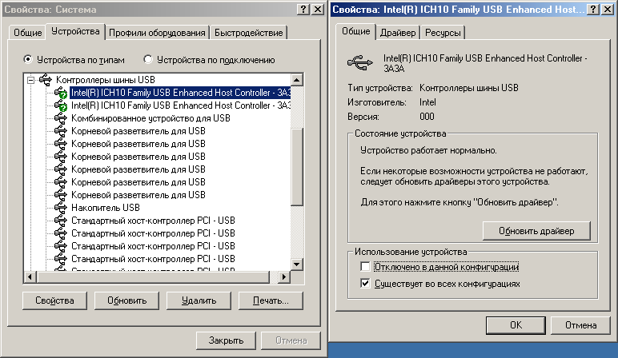Select Устройства по подключению radio button
The width and height of the screenshot is (618, 358).
point(147,59)
